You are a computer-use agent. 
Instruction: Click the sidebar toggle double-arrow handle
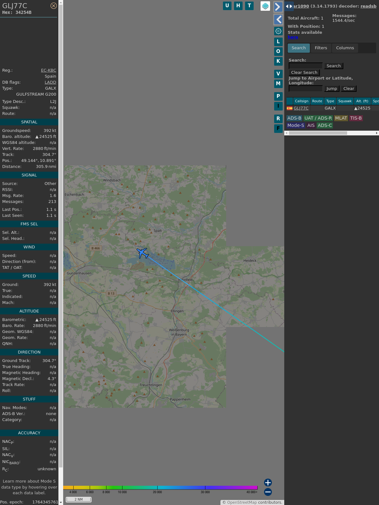pyautogui.click(x=289, y=6)
